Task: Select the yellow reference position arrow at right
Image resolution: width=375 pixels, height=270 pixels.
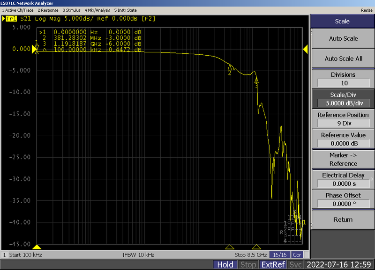Action: 306,50
